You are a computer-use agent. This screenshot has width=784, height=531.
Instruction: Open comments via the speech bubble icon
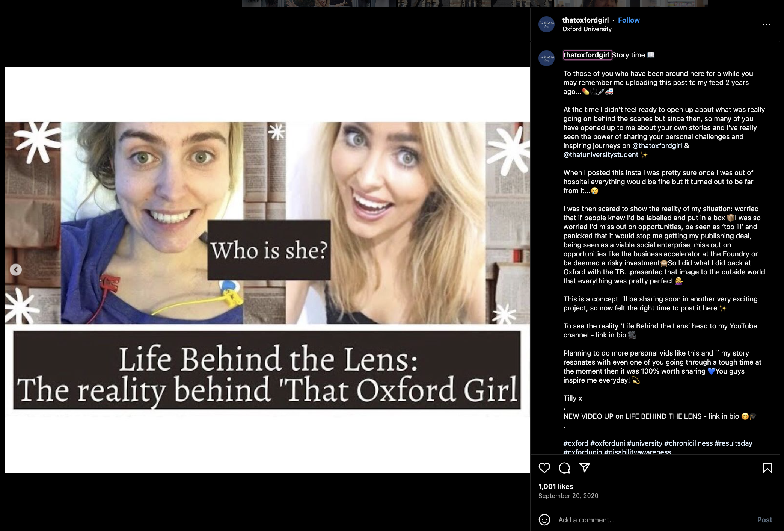(564, 468)
